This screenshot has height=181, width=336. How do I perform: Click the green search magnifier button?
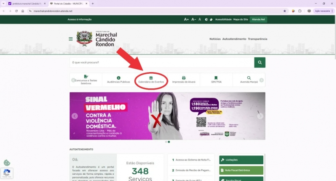pos(260,62)
